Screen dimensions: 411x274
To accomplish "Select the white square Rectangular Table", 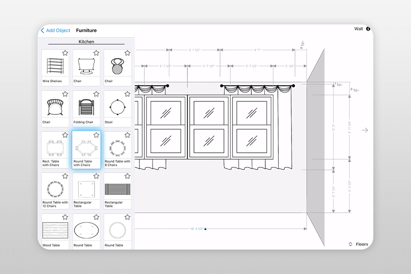I will pyautogui.click(x=86, y=191).
